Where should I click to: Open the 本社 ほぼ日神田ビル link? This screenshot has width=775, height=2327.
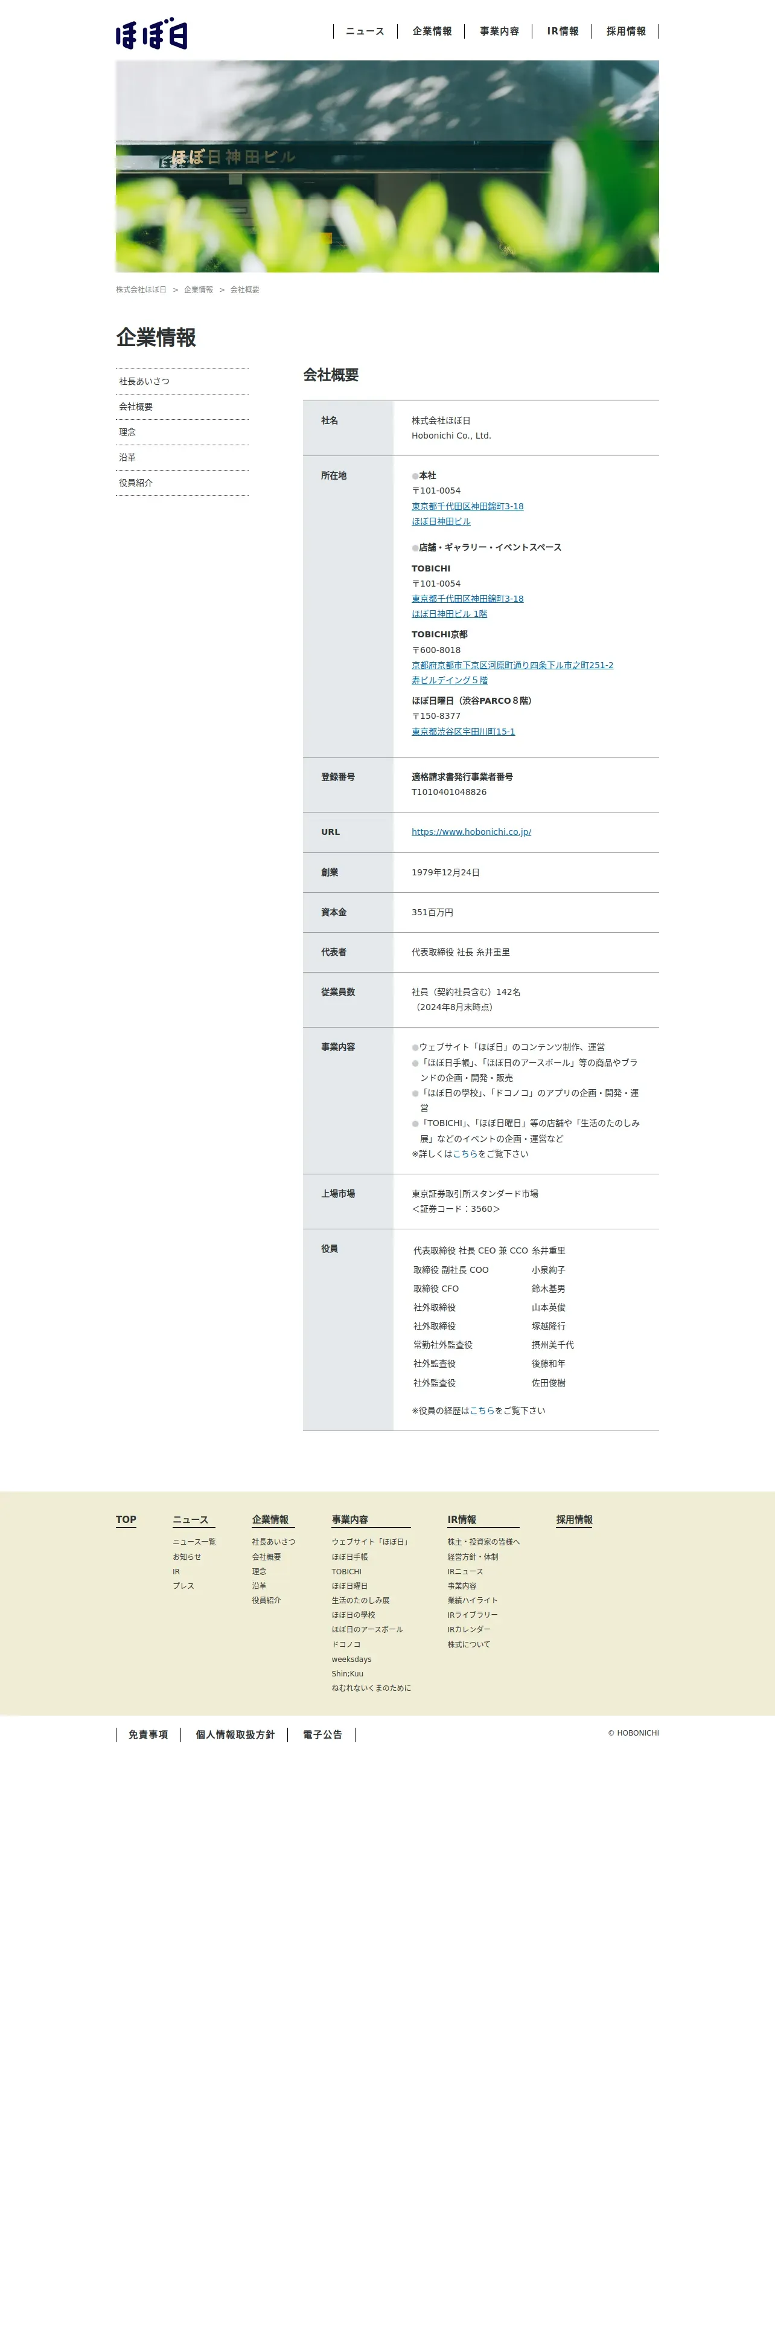pyautogui.click(x=441, y=521)
